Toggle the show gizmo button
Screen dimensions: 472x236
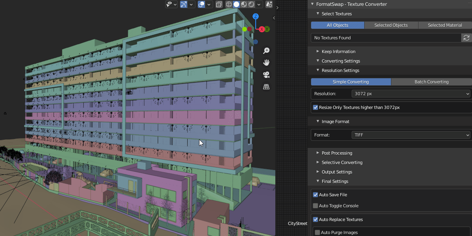click(x=184, y=4)
